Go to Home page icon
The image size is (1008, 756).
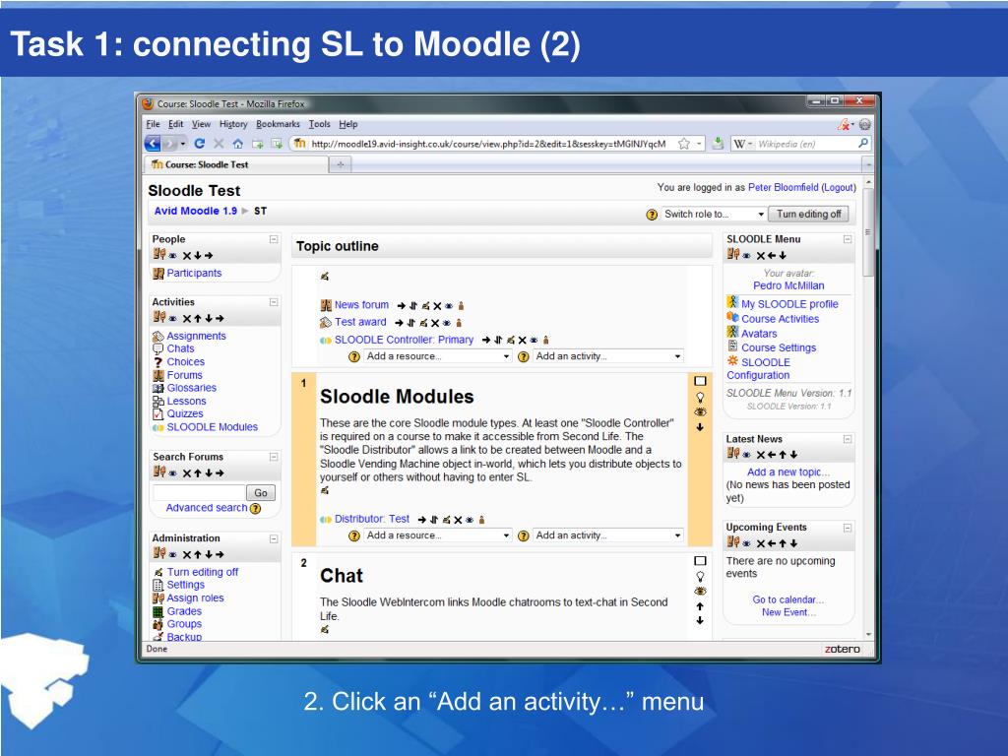238,144
